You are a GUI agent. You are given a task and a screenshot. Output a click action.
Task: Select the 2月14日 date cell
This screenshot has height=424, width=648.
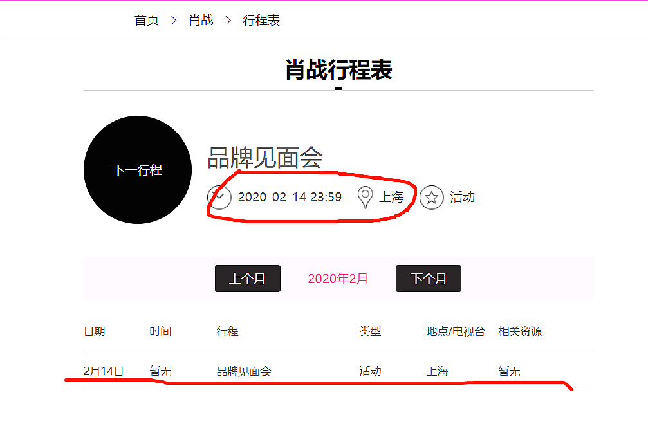[104, 371]
